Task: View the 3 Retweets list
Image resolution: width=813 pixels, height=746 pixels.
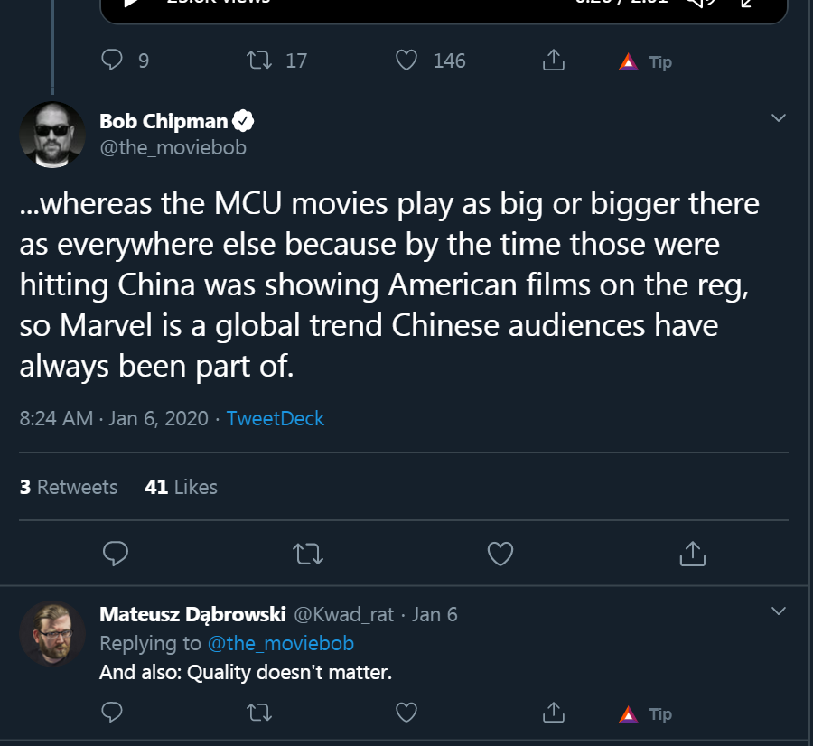Action: click(x=69, y=487)
